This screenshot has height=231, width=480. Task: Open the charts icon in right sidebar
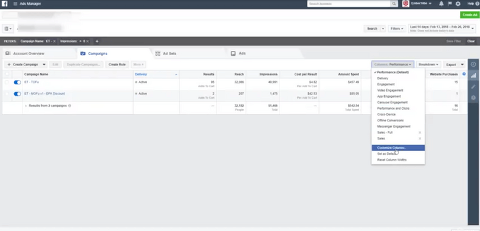tap(473, 75)
